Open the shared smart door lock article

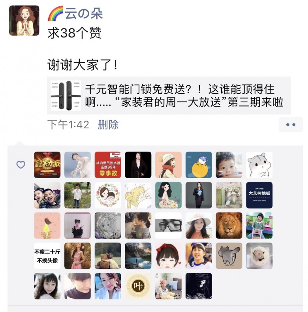[x=169, y=96]
